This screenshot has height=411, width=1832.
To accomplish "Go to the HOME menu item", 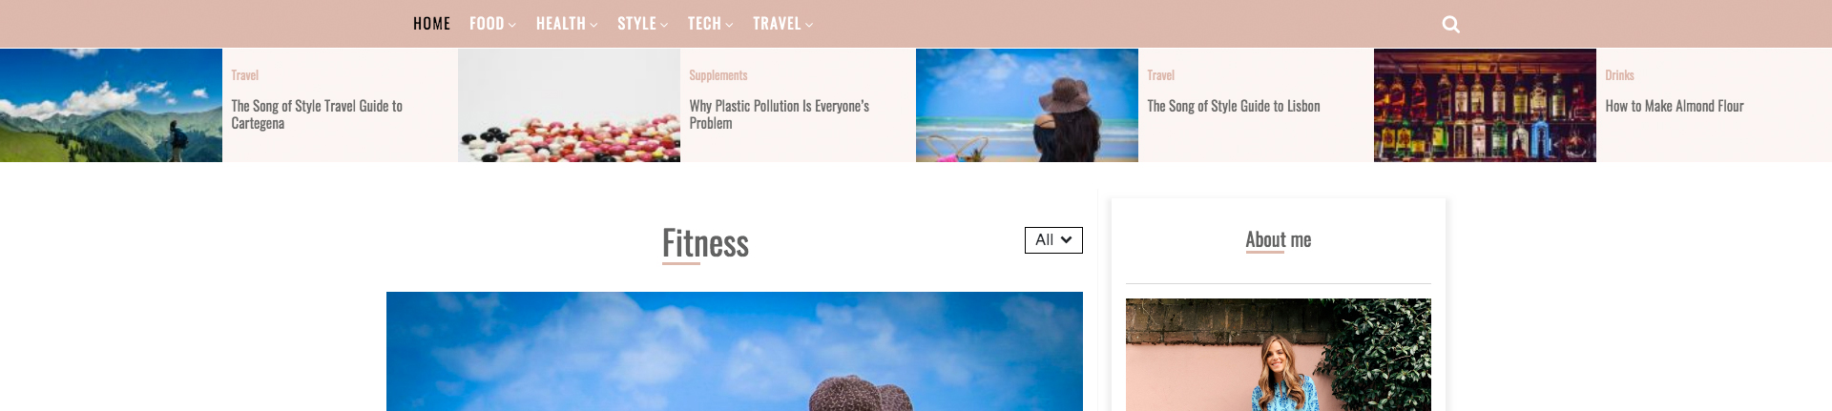I will [x=431, y=24].
